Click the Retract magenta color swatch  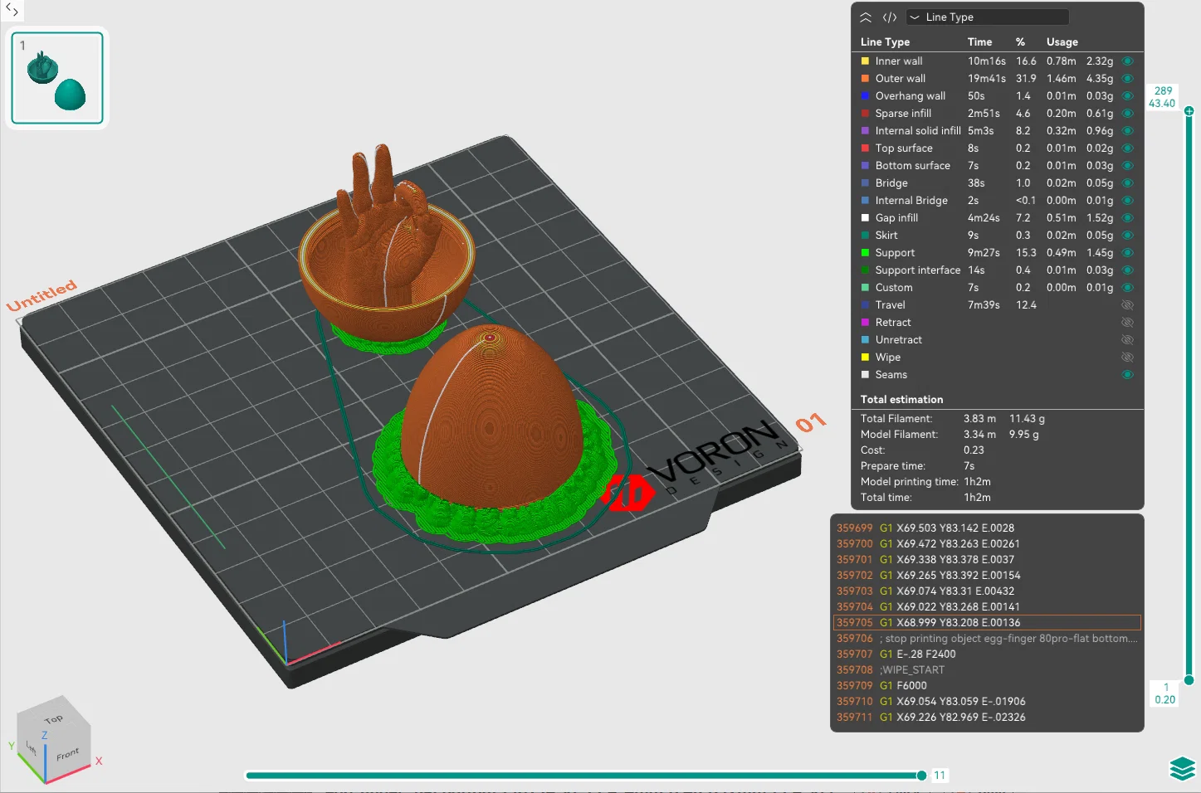click(865, 323)
